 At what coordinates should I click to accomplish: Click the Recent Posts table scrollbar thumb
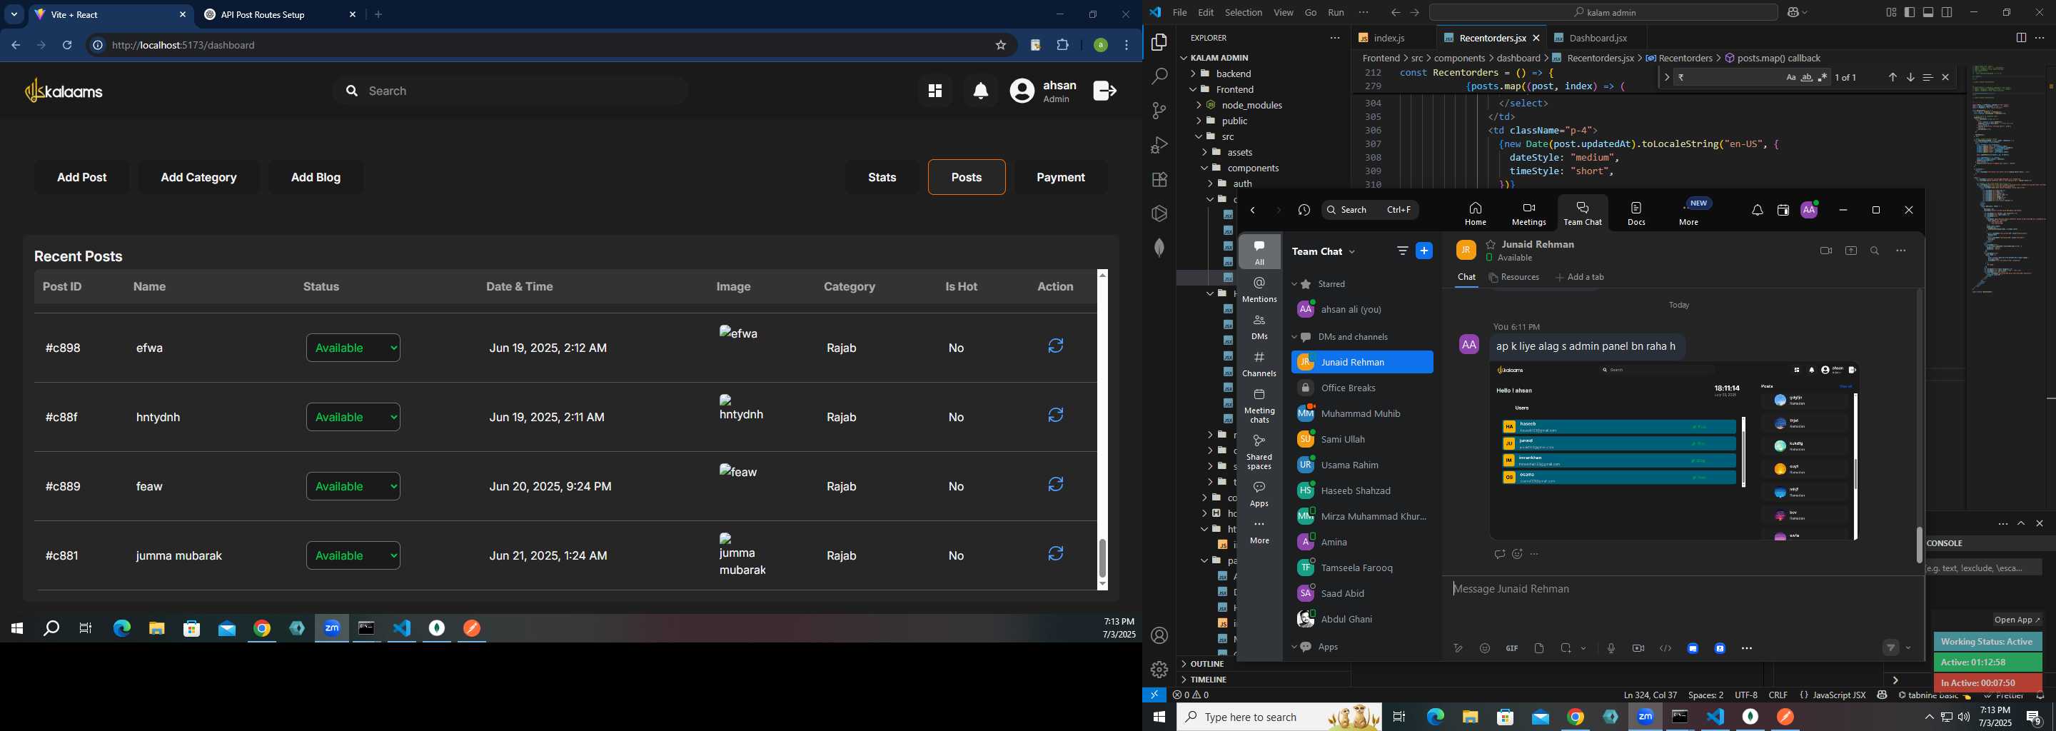[1102, 558]
